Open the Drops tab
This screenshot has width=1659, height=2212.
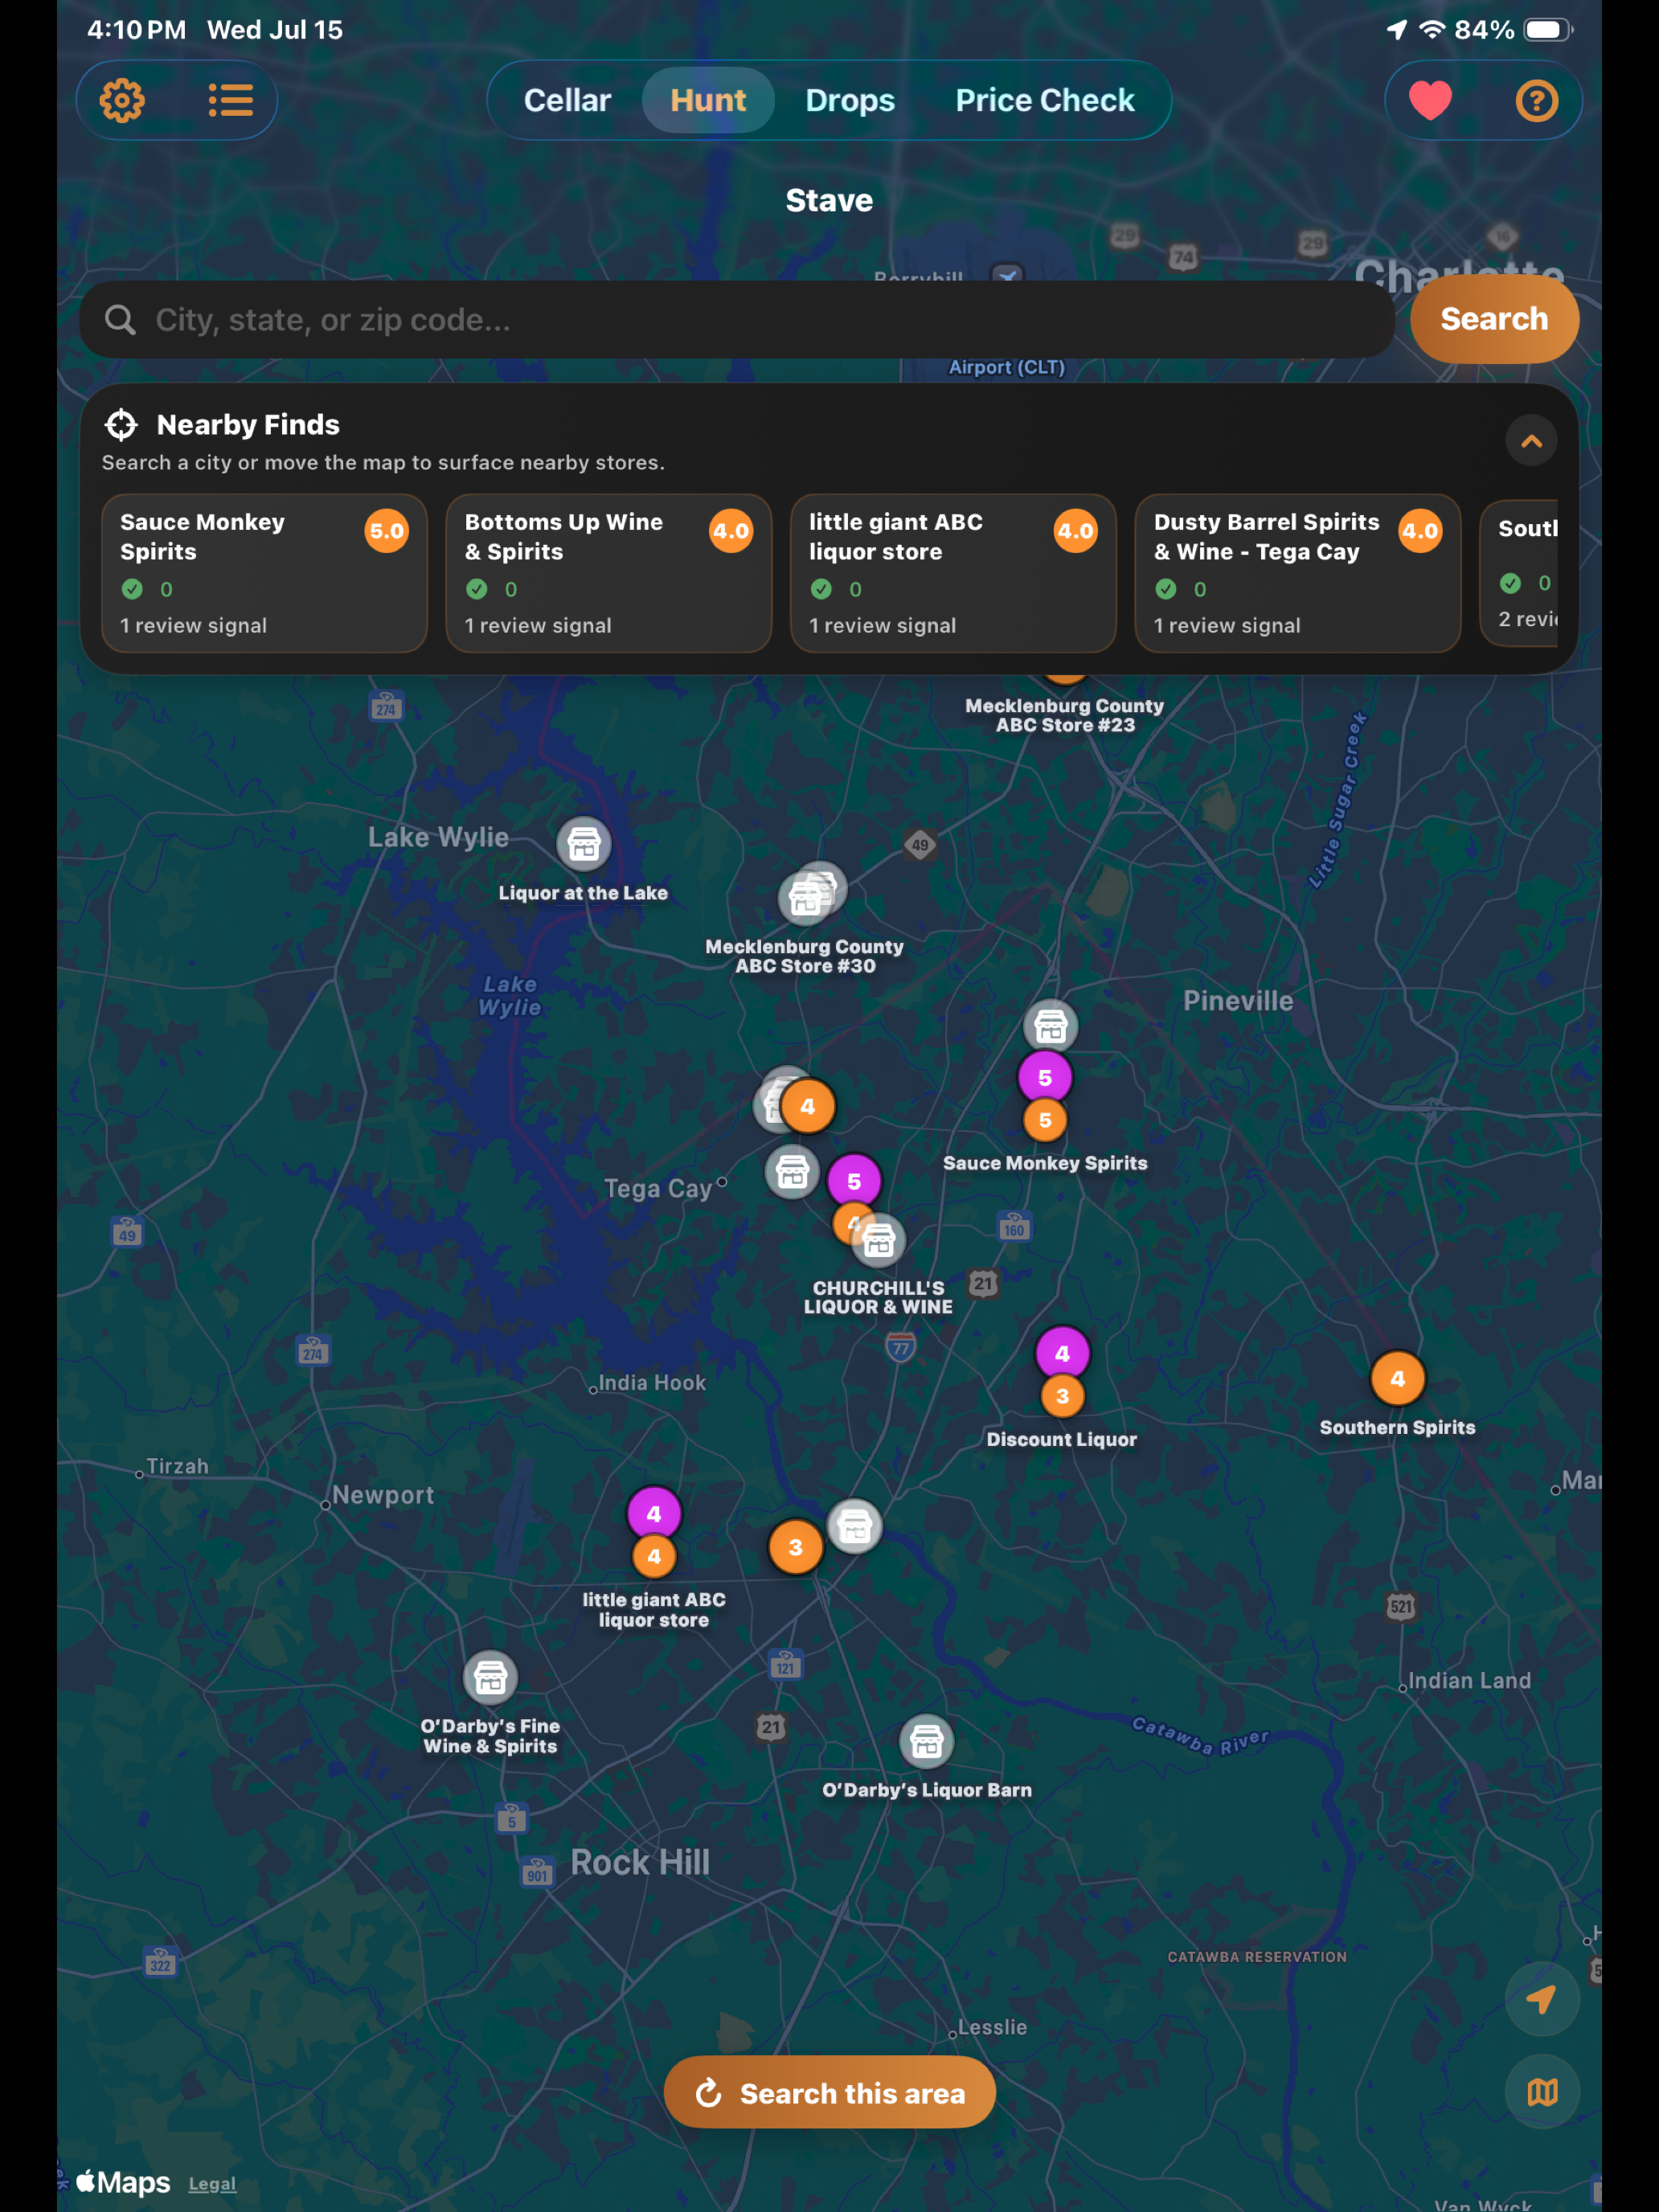point(850,100)
